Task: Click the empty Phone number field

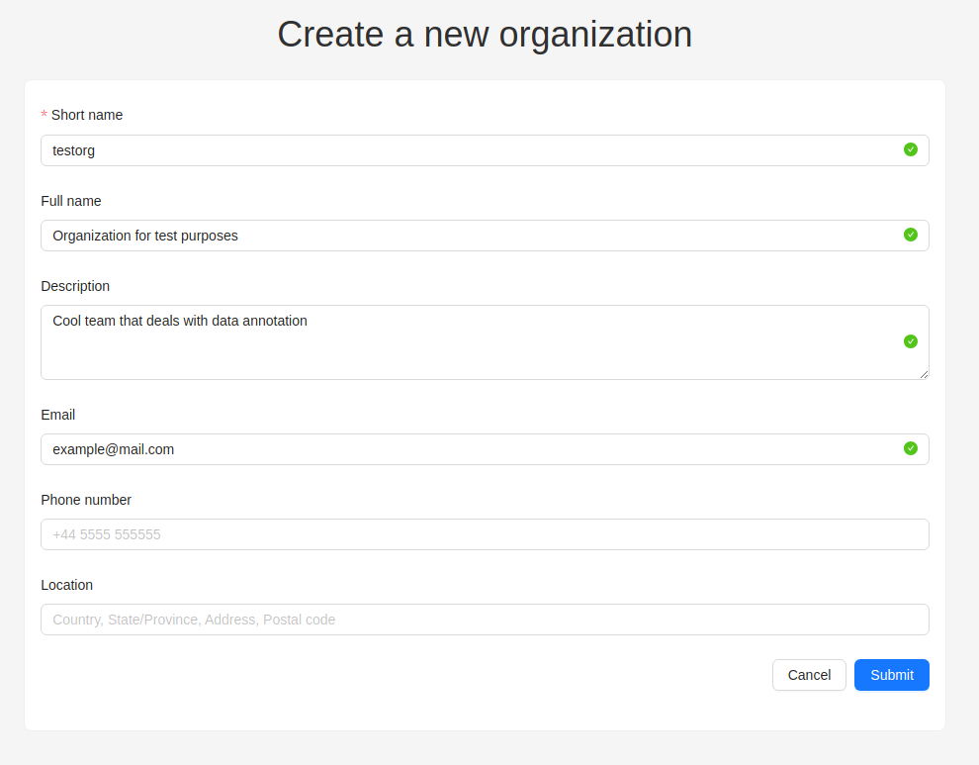Action: tap(485, 534)
